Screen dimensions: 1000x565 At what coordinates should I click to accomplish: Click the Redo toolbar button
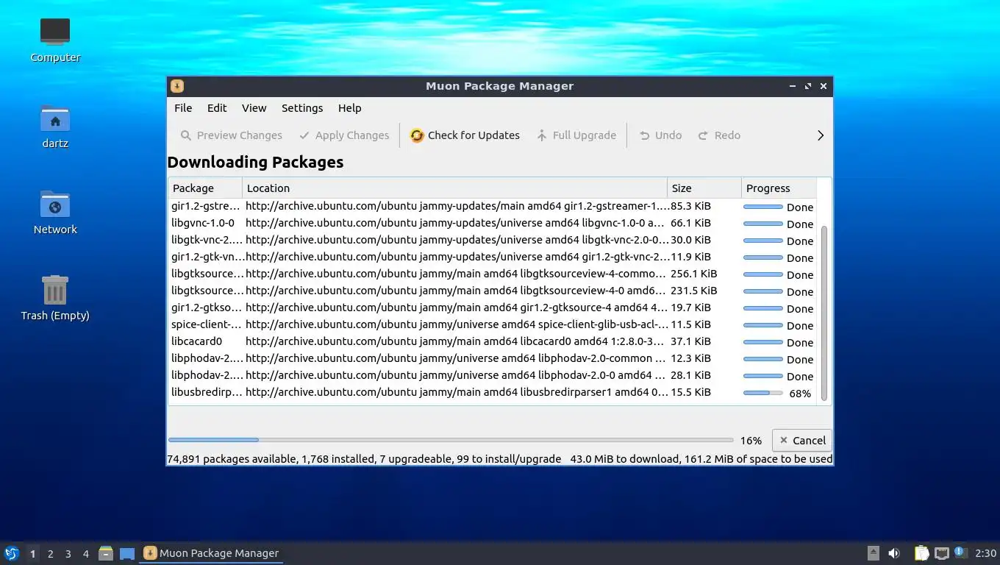pos(719,135)
